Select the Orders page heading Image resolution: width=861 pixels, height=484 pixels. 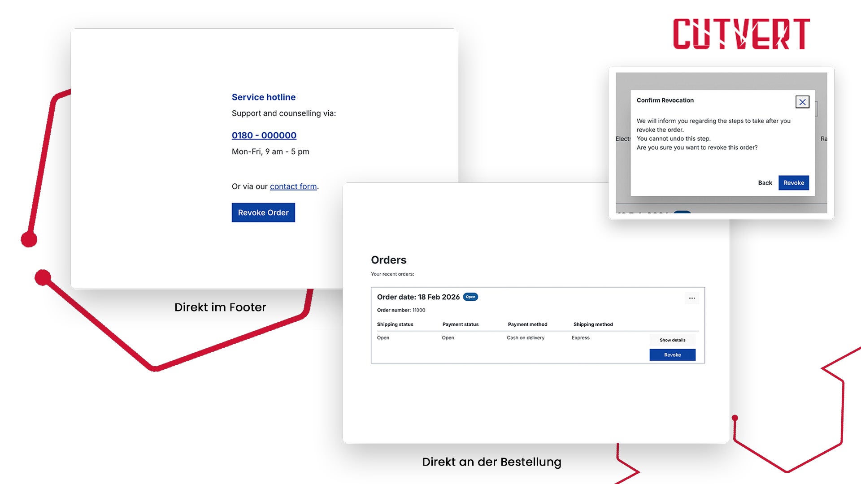[x=389, y=260]
